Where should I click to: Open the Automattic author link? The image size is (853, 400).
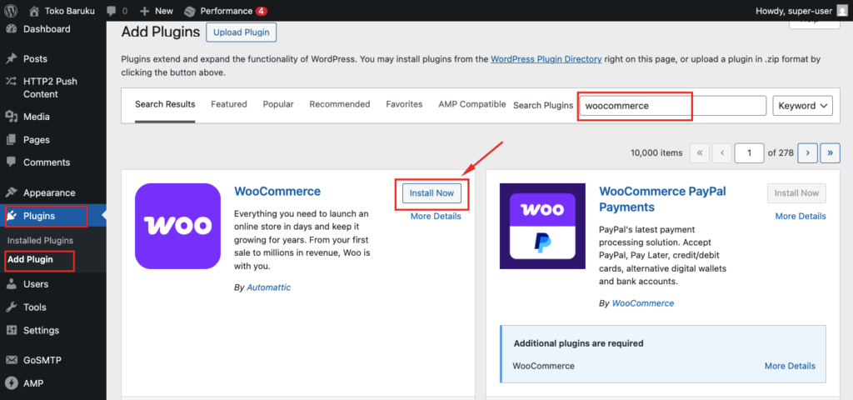(269, 287)
